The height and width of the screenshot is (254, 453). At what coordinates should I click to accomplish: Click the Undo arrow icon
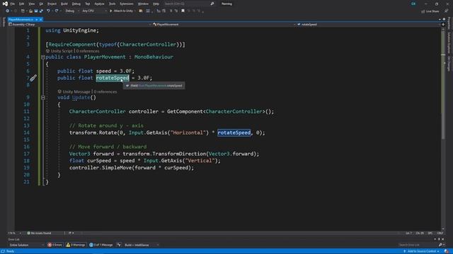[48, 11]
